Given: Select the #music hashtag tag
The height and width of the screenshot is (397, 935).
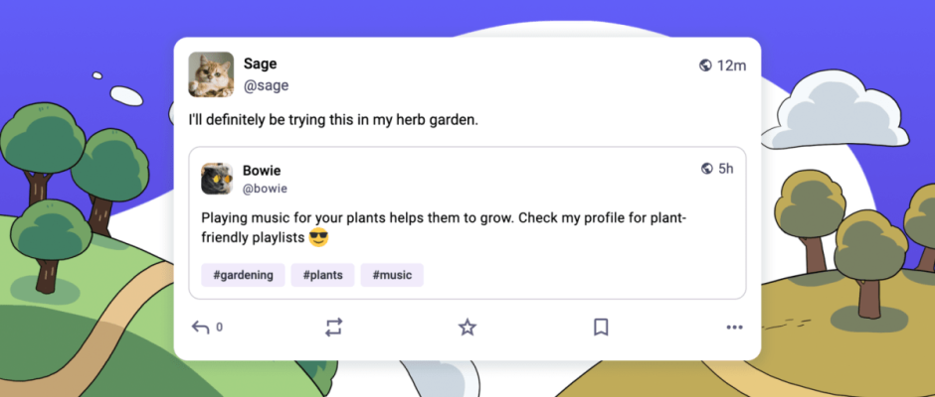Looking at the screenshot, I should pos(392,275).
